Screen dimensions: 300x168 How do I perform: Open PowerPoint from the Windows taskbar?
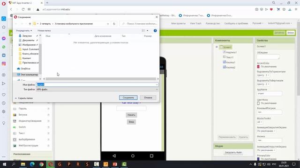pyautogui.click(x=115, y=164)
